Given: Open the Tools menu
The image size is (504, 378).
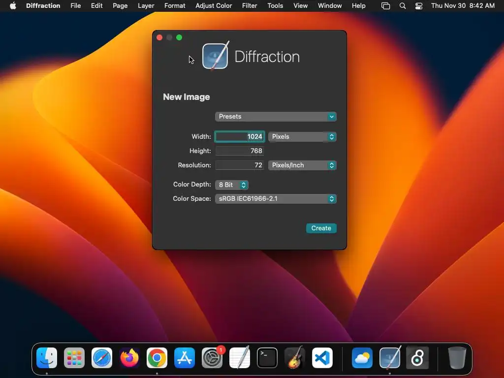Looking at the screenshot, I should [276, 6].
